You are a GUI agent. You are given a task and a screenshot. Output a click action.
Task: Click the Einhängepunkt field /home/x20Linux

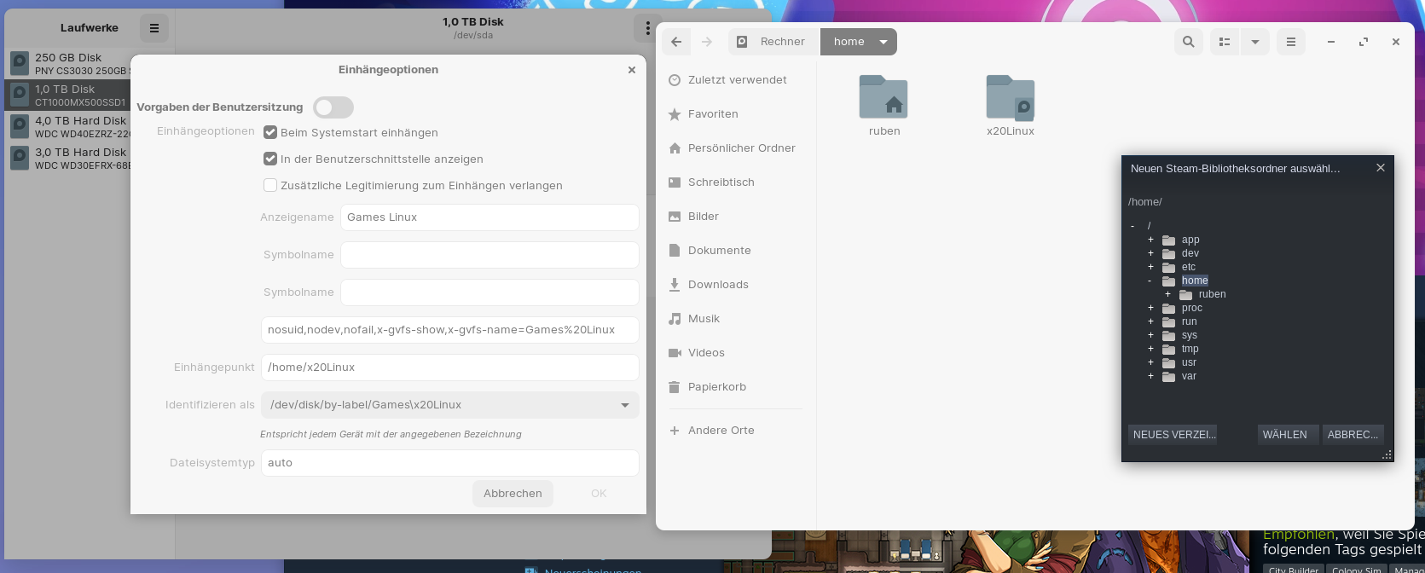[x=450, y=368]
